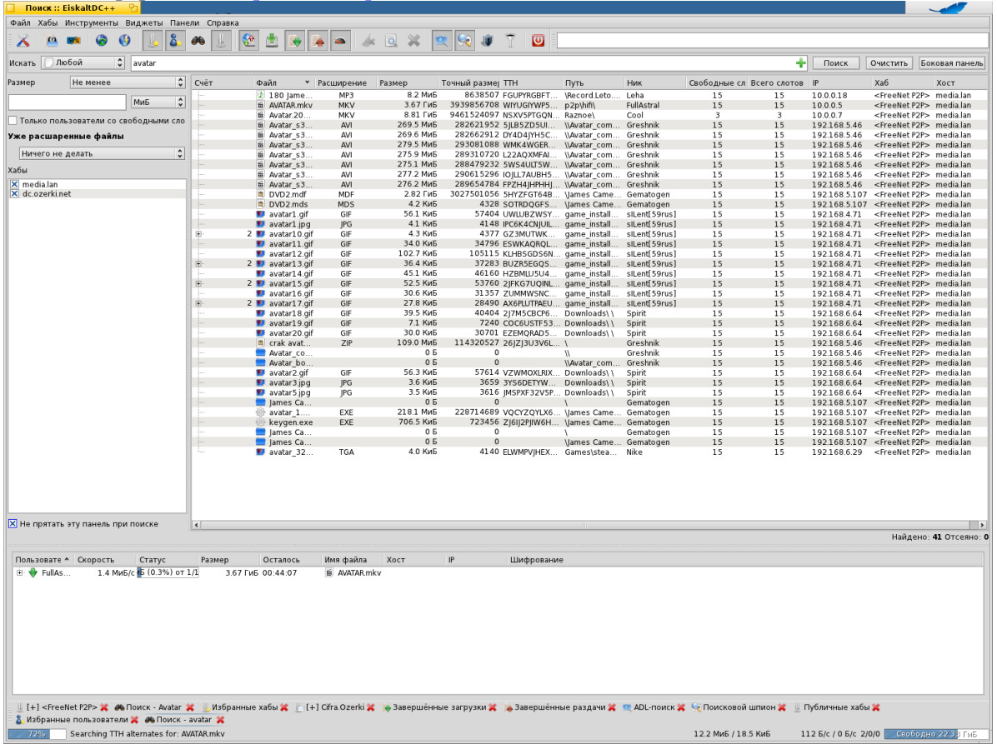997x744 pixels.
Task: Open the 'Не менее' size mode dropdown
Action: (128, 82)
